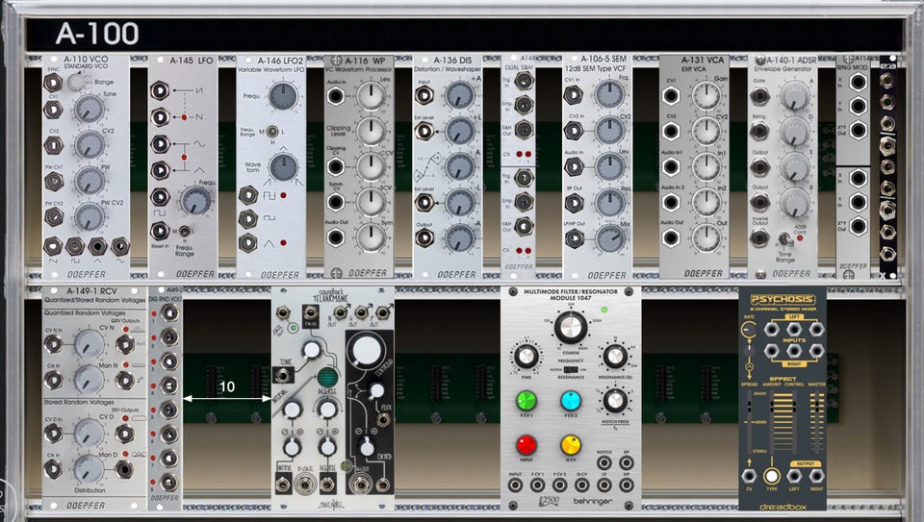This screenshot has height=522, width=924.
Task: Click the Output jack on A-136 DIS
Action: (424, 237)
